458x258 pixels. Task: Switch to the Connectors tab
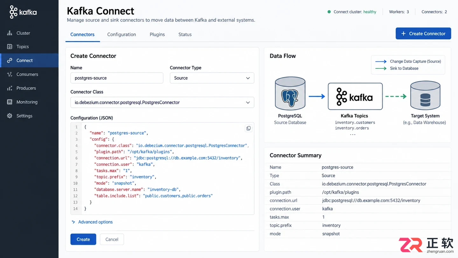tap(82, 34)
